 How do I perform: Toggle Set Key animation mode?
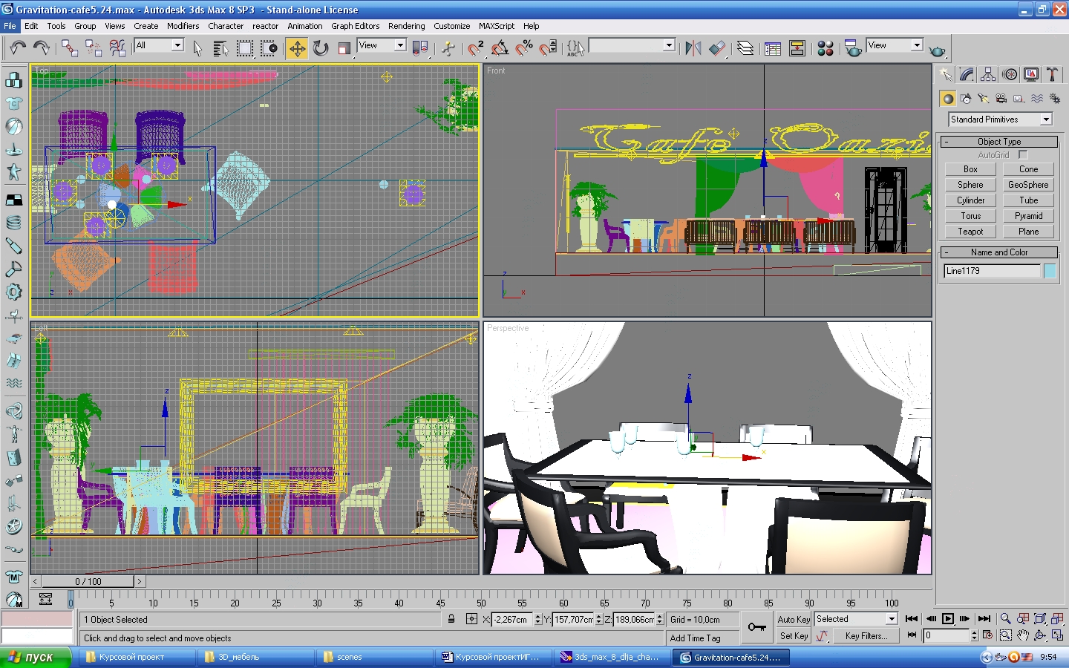[794, 636]
